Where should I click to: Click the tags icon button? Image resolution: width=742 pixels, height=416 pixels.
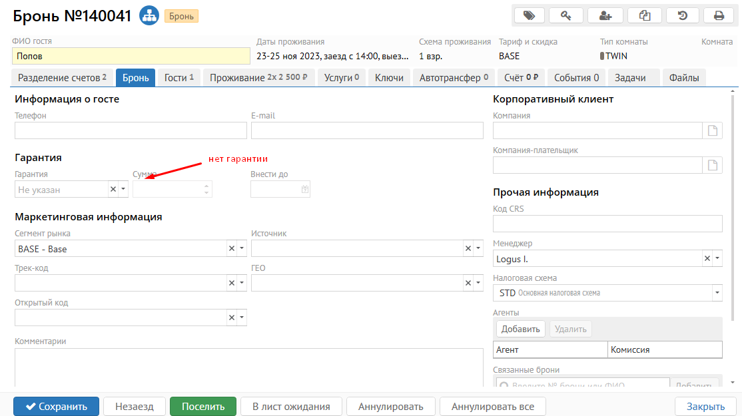530,15
